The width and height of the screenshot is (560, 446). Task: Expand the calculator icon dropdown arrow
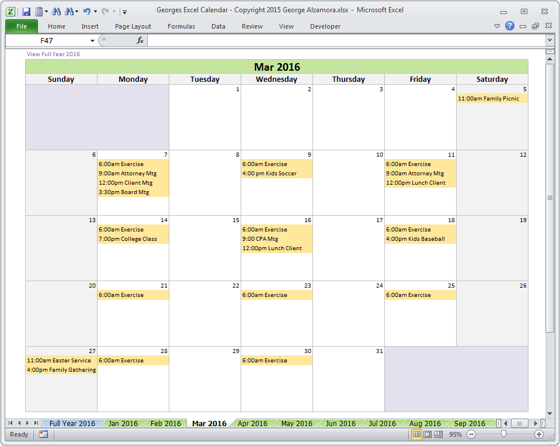[47, 12]
